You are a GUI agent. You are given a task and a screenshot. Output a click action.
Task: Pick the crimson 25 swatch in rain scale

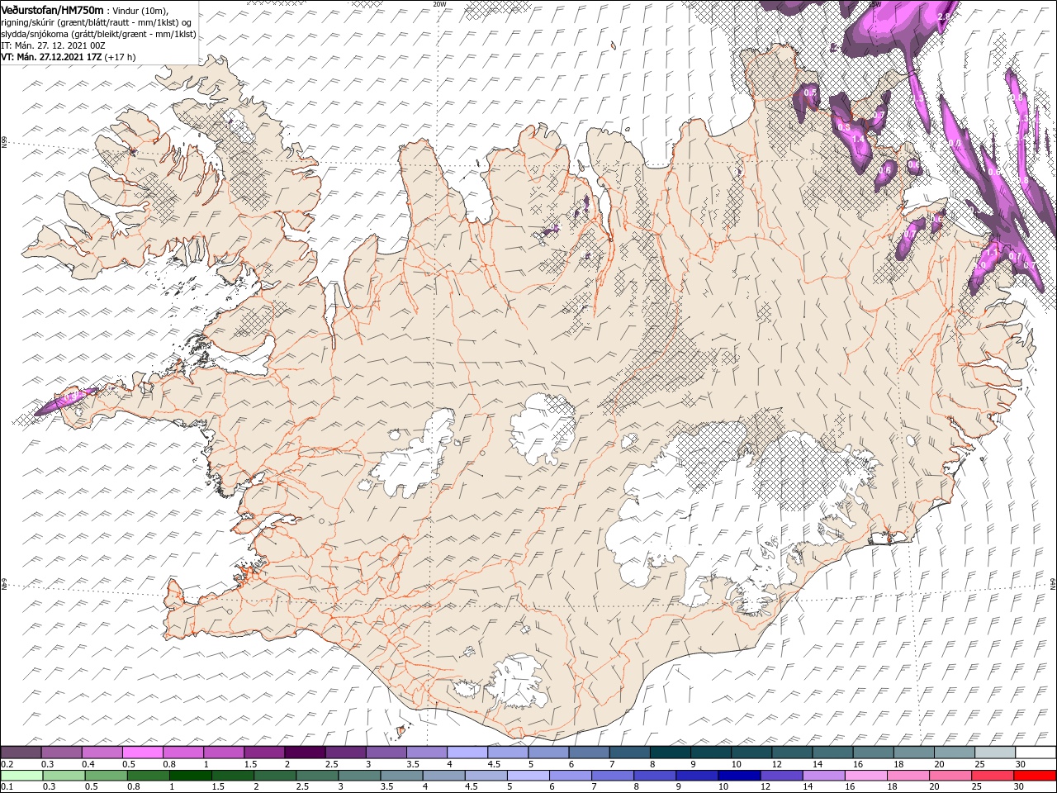[x=992, y=776]
